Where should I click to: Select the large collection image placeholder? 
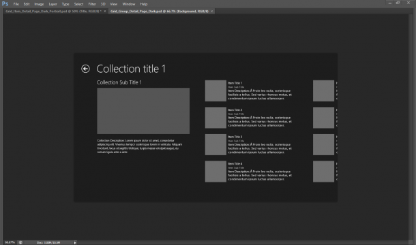click(143, 111)
